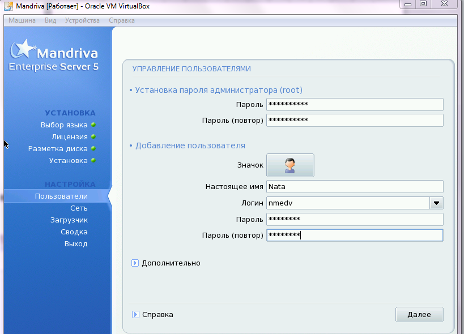Select Загрузчик step in sidebar
464x334 pixels.
[x=69, y=220]
